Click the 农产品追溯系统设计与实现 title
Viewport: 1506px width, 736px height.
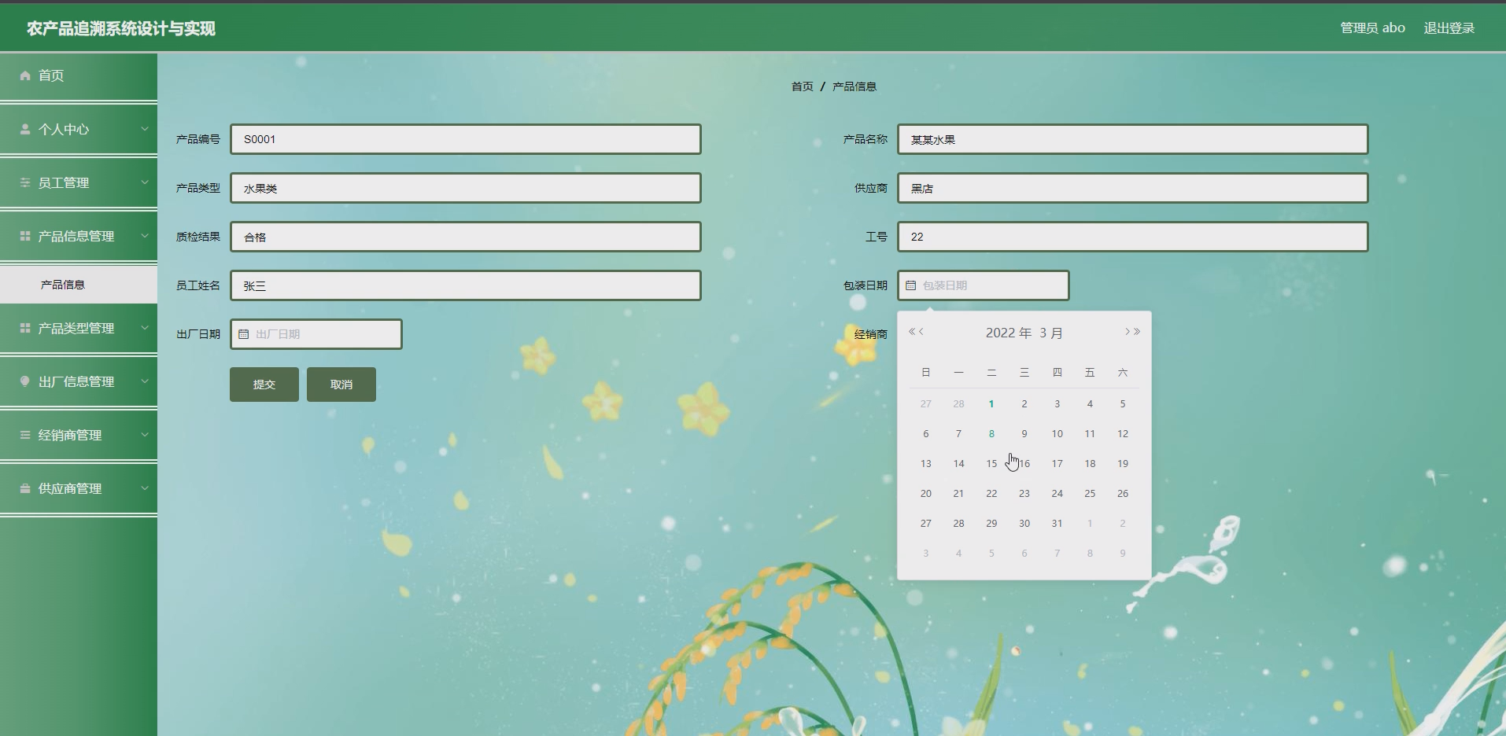click(121, 28)
